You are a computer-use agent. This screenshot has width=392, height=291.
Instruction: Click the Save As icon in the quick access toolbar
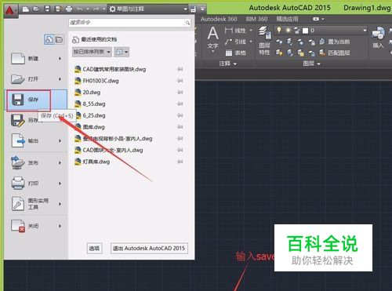(58, 9)
